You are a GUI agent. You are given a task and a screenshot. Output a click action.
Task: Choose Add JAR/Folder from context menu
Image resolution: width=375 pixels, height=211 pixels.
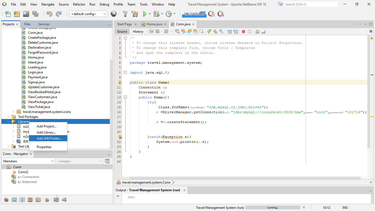[48, 138]
